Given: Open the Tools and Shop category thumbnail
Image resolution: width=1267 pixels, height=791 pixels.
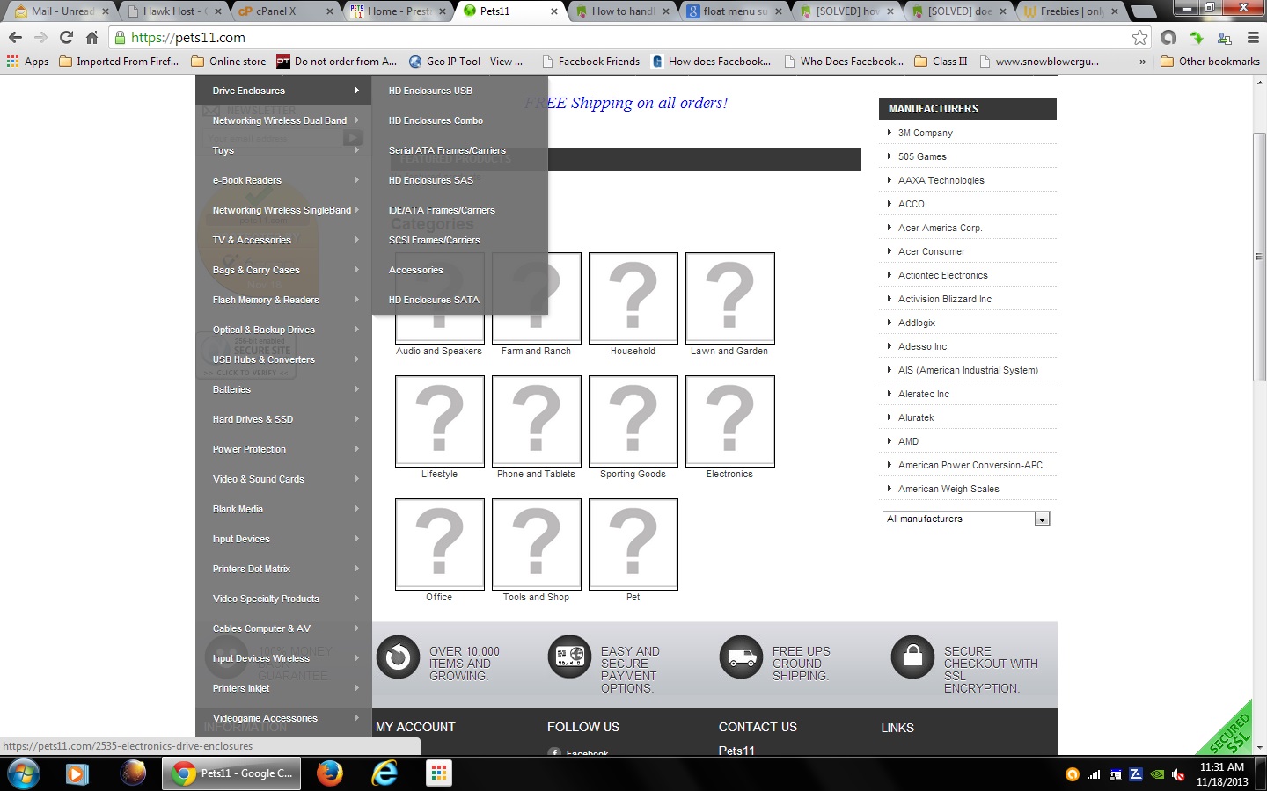Looking at the screenshot, I should click(x=537, y=544).
